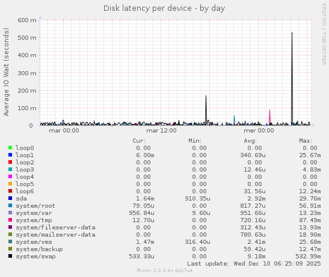This screenshot has height=277, width=329.
Task: Click the Last update timestamp text
Action: (254, 264)
